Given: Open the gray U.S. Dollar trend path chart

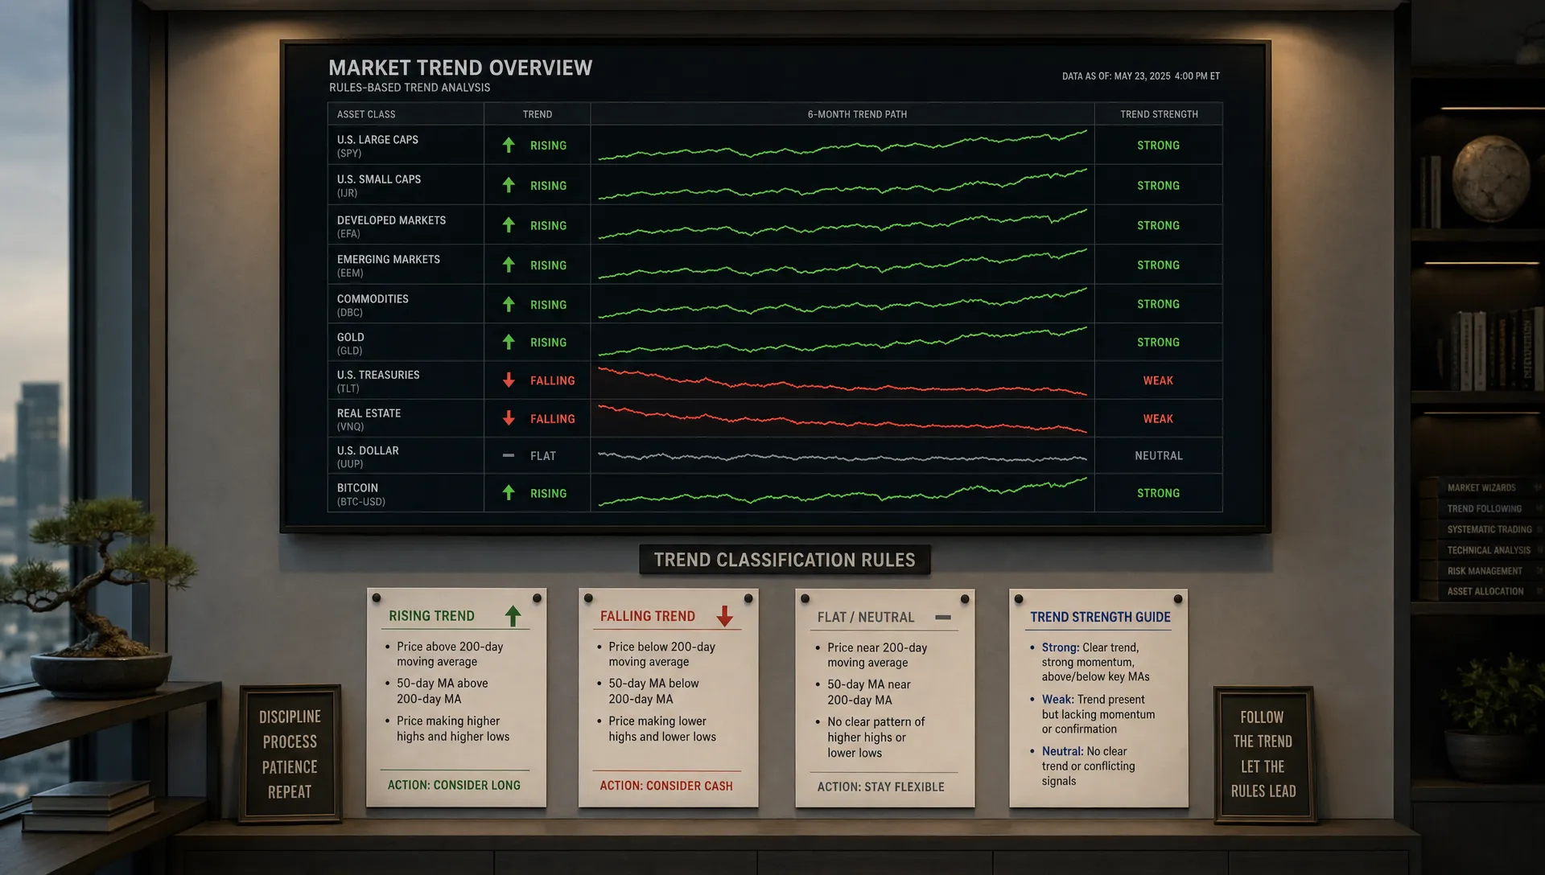Looking at the screenshot, I should pos(843,456).
